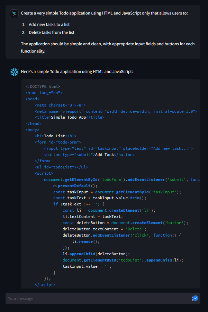
Task: Click the 'Delete tasks from the list' item
Action: tap(52, 33)
